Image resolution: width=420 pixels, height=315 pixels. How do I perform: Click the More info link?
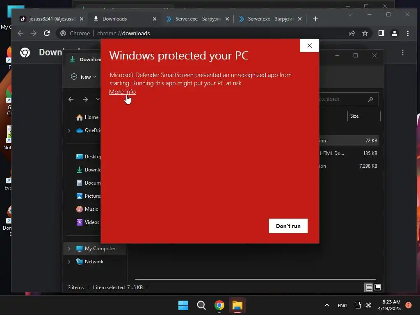click(x=122, y=91)
